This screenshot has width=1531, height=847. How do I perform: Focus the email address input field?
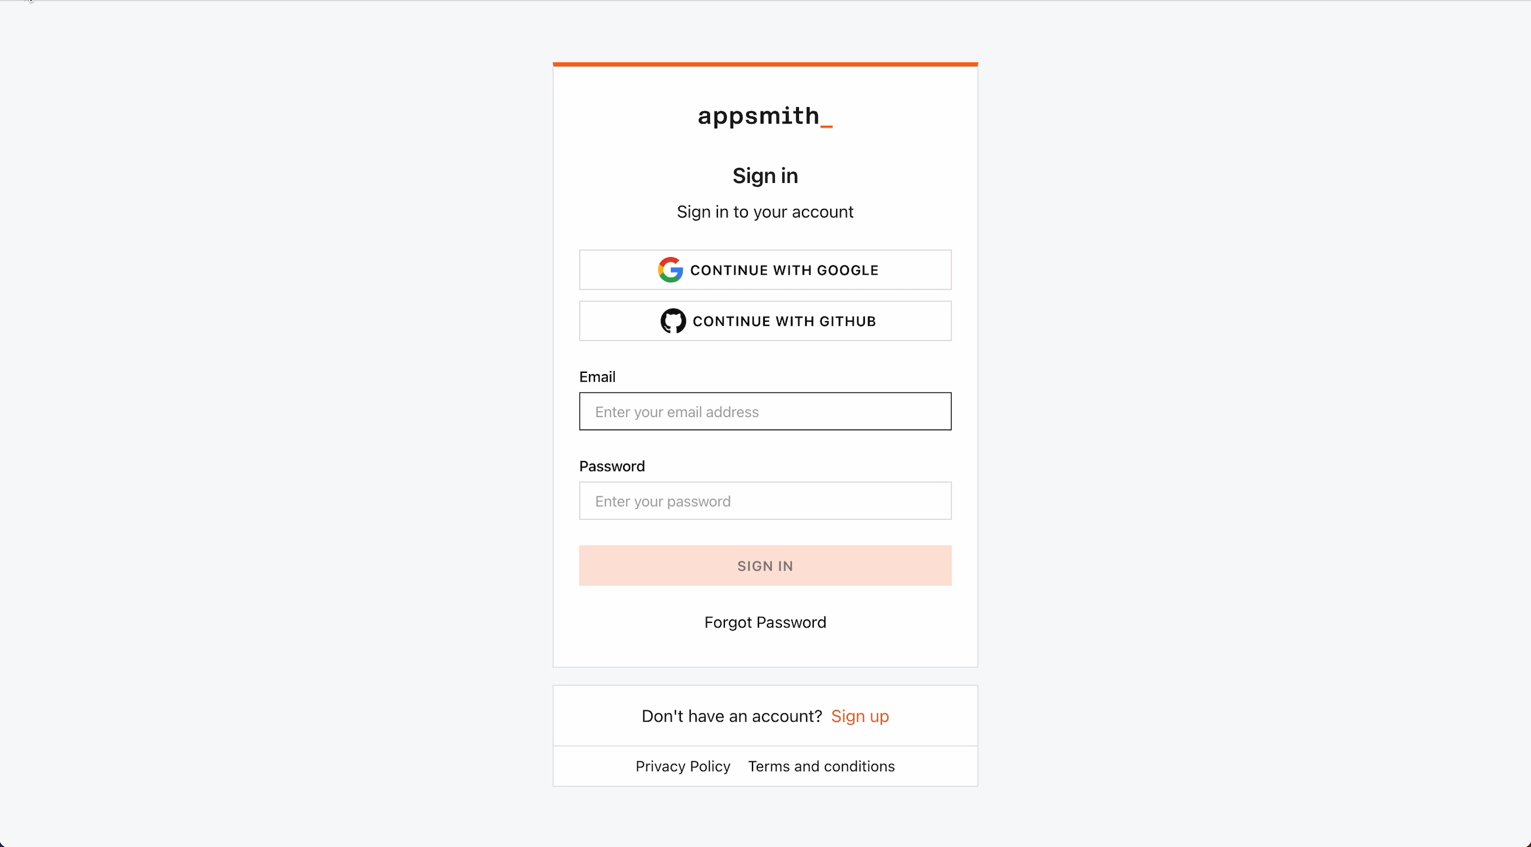pos(765,411)
